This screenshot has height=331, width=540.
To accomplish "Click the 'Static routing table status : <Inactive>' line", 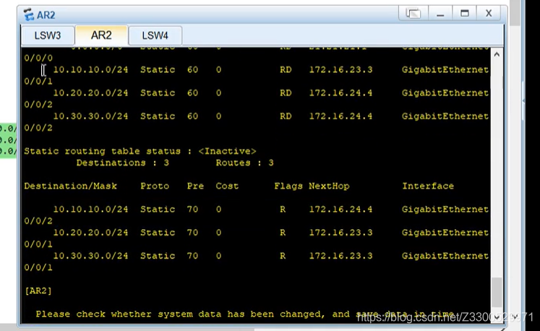I will (x=140, y=151).
